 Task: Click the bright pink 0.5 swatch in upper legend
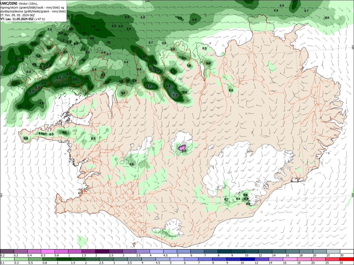point(48,251)
